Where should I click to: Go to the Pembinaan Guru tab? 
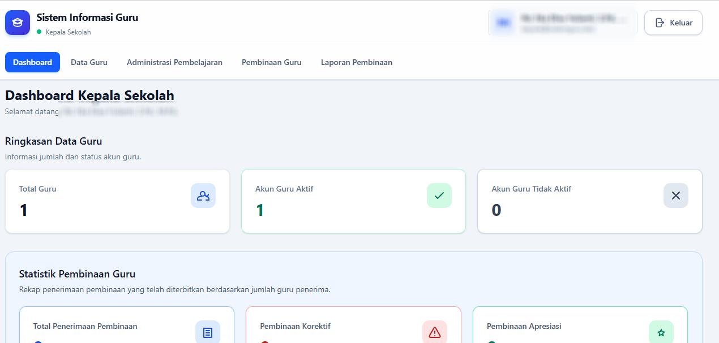click(x=272, y=62)
